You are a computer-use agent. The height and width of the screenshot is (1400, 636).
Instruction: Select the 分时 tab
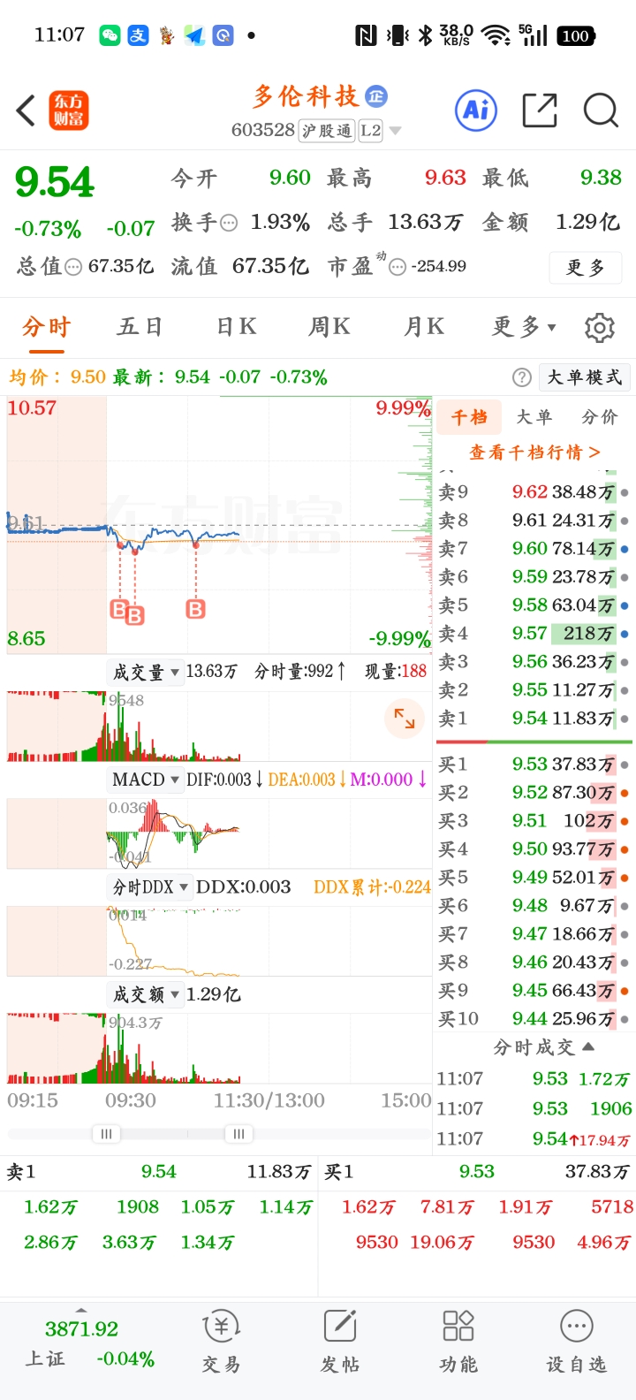click(x=46, y=327)
